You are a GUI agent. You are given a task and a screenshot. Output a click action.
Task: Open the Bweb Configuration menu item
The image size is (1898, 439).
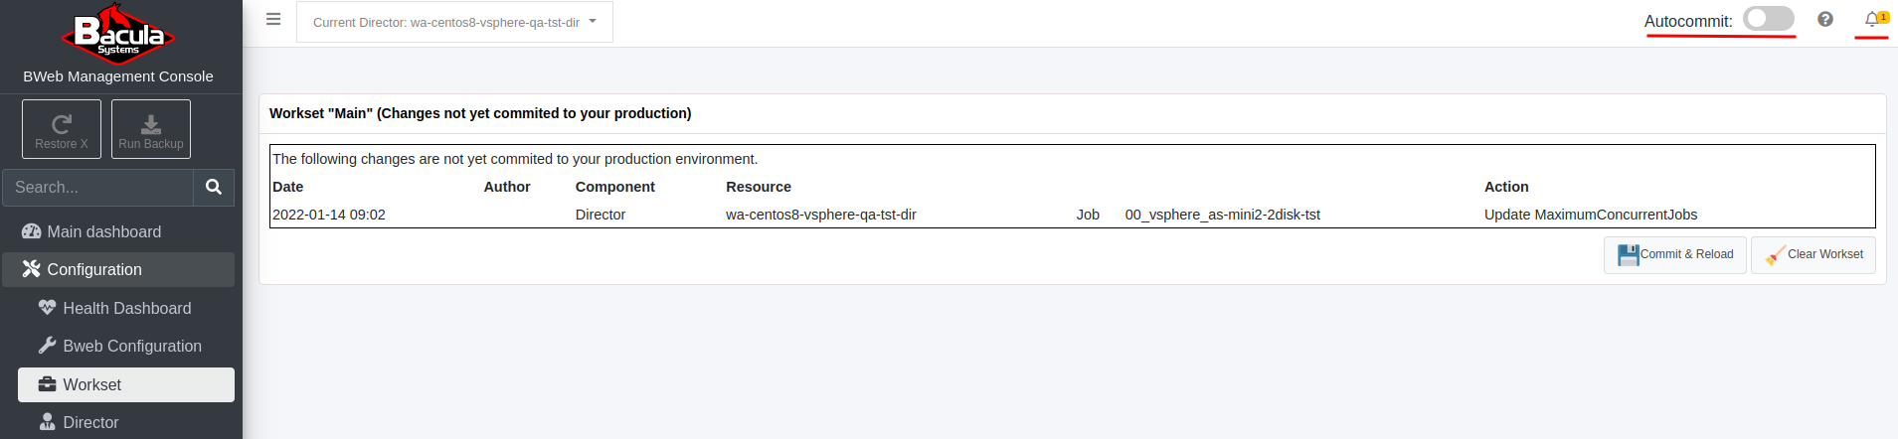point(126,346)
